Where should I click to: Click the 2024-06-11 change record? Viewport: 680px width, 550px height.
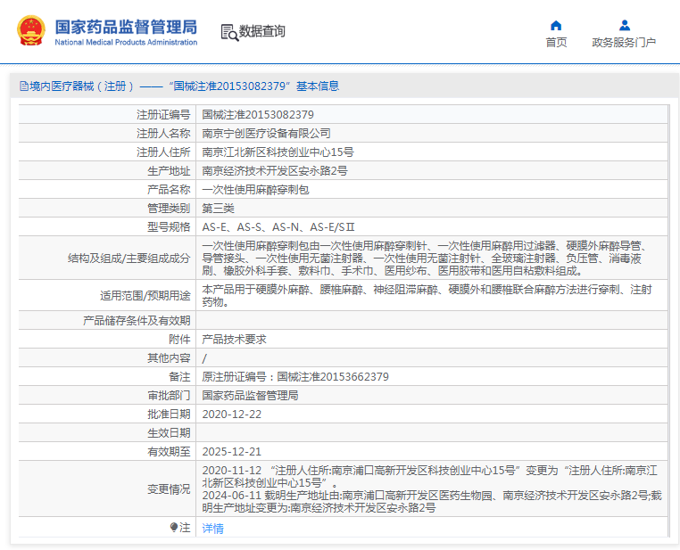pyautogui.click(x=432, y=501)
